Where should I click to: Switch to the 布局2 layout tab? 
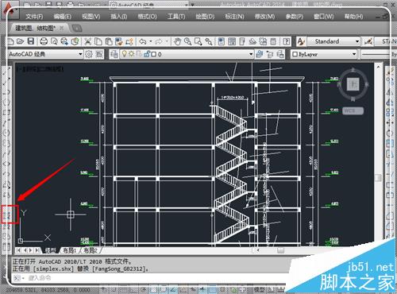pyautogui.click(x=91, y=250)
